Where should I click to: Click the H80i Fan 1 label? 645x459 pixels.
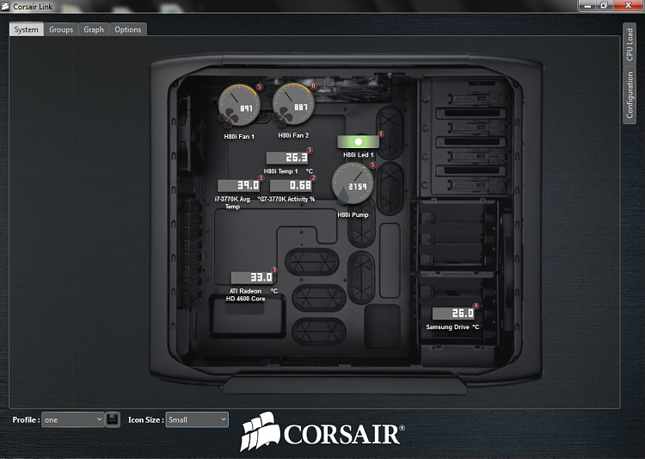point(239,136)
